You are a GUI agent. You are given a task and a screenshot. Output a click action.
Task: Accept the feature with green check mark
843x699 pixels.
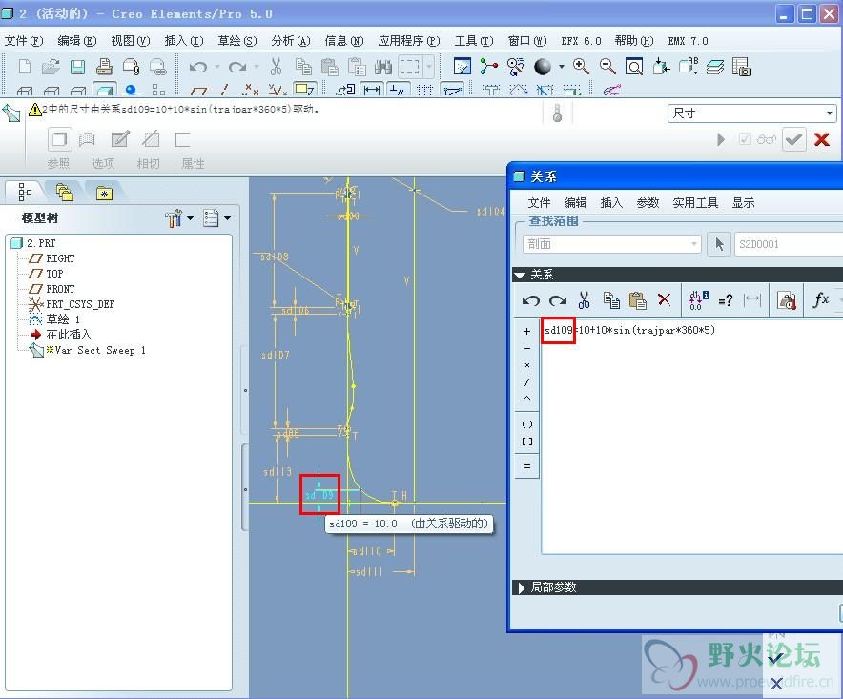point(793,140)
